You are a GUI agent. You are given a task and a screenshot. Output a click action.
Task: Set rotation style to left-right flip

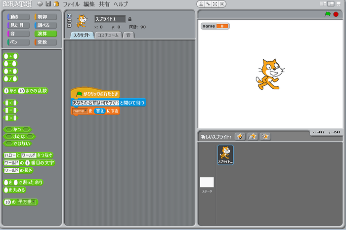pyautogui.click(x=69, y=21)
